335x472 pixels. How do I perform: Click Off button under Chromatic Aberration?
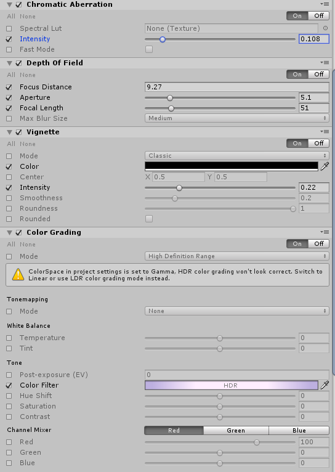click(x=319, y=15)
